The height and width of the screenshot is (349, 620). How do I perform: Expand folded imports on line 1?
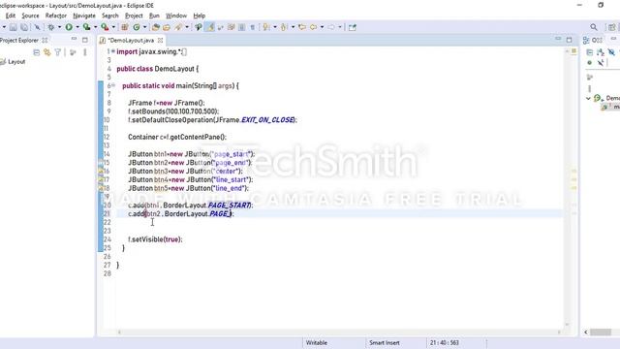[x=113, y=51]
